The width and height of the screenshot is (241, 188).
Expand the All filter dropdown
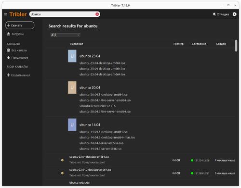click(66, 35)
